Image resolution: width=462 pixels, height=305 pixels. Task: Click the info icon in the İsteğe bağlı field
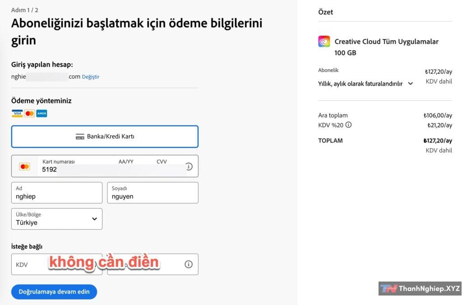[189, 264]
